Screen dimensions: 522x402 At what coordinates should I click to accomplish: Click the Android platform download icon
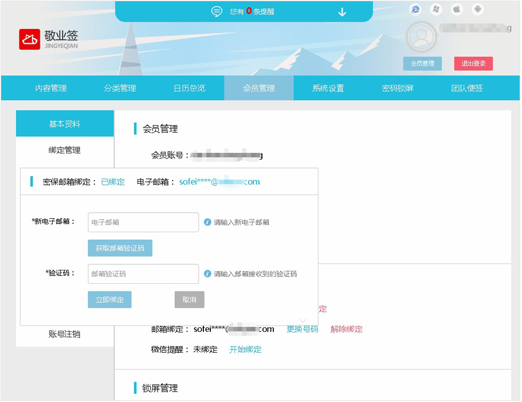click(x=477, y=9)
